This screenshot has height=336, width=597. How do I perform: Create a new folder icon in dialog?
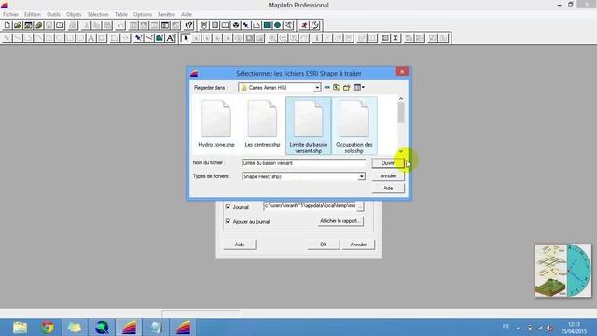(x=346, y=87)
